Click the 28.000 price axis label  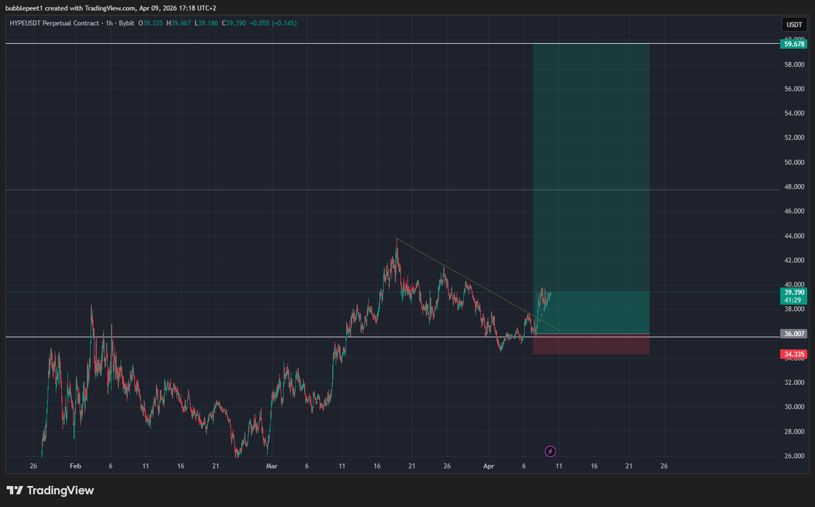(x=794, y=432)
